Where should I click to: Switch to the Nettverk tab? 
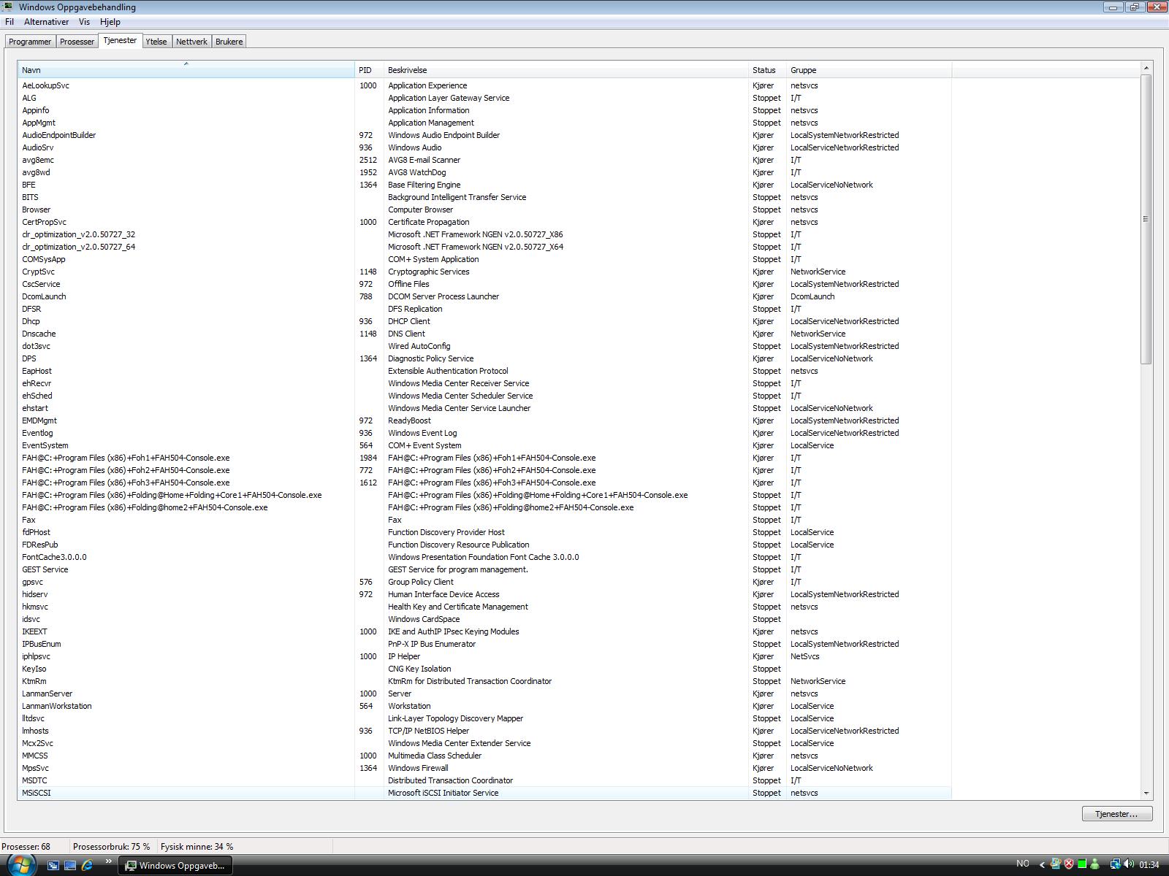[x=191, y=42]
